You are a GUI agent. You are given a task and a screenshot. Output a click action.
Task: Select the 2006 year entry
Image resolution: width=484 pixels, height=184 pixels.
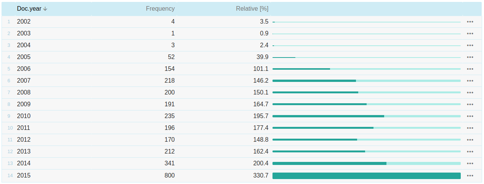pyautogui.click(x=24, y=69)
